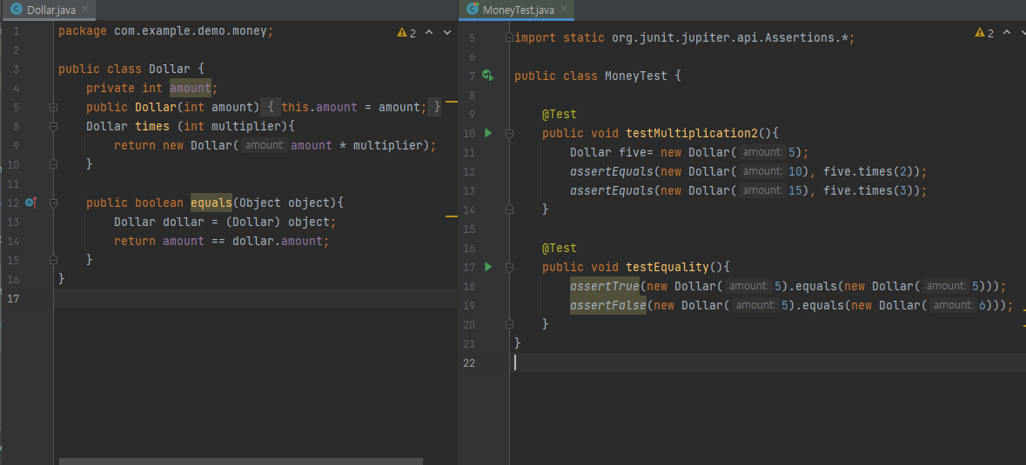
Task: Run testEquality via gutter run icon
Action: pyautogui.click(x=487, y=267)
